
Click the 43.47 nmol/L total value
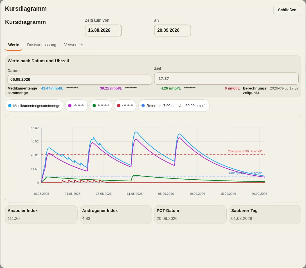[52, 88]
